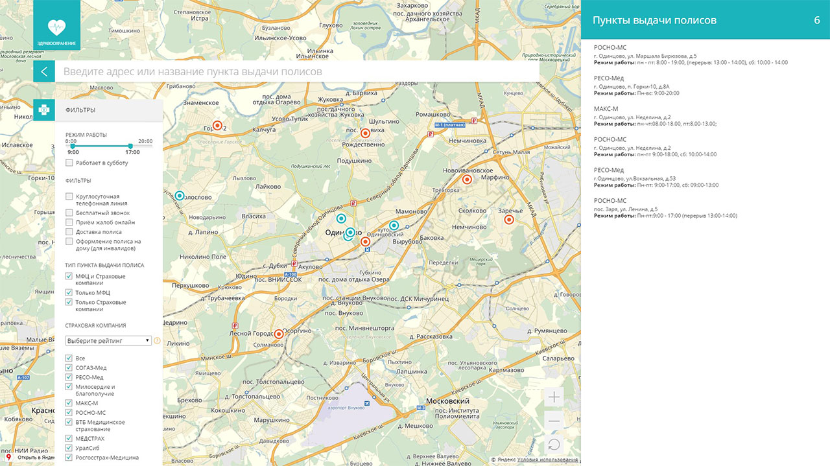Click the back arrow beside search field
Screen dimensions: 830x466
point(44,72)
